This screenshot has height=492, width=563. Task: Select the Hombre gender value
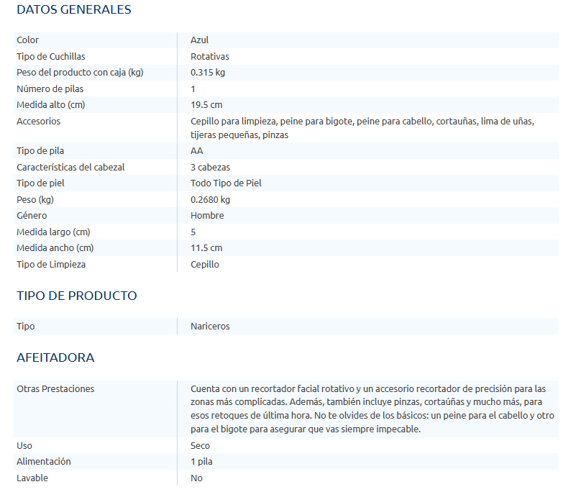207,216
